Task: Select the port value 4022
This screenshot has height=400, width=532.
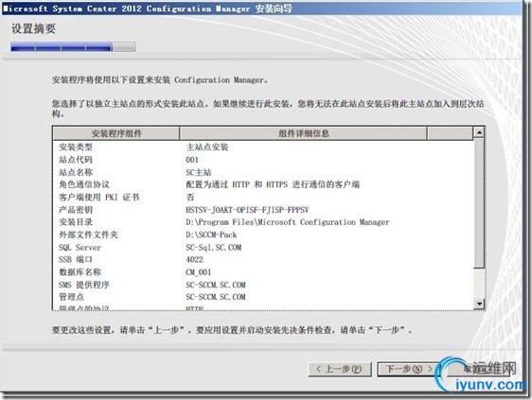Action: [194, 260]
